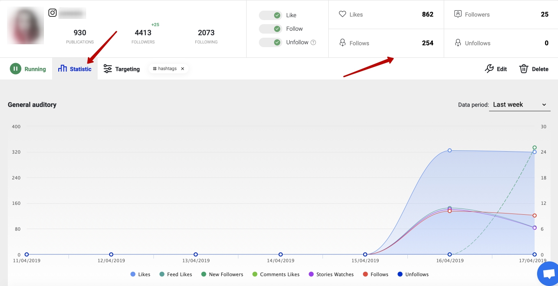Open the chat bubble widget
The width and height of the screenshot is (558, 286).
[549, 274]
